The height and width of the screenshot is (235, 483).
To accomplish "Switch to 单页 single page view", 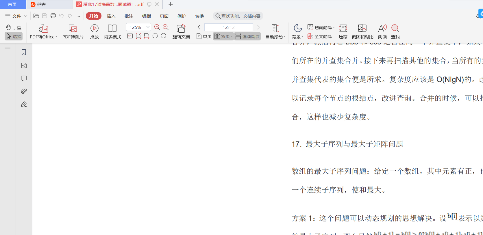I will tap(204, 36).
